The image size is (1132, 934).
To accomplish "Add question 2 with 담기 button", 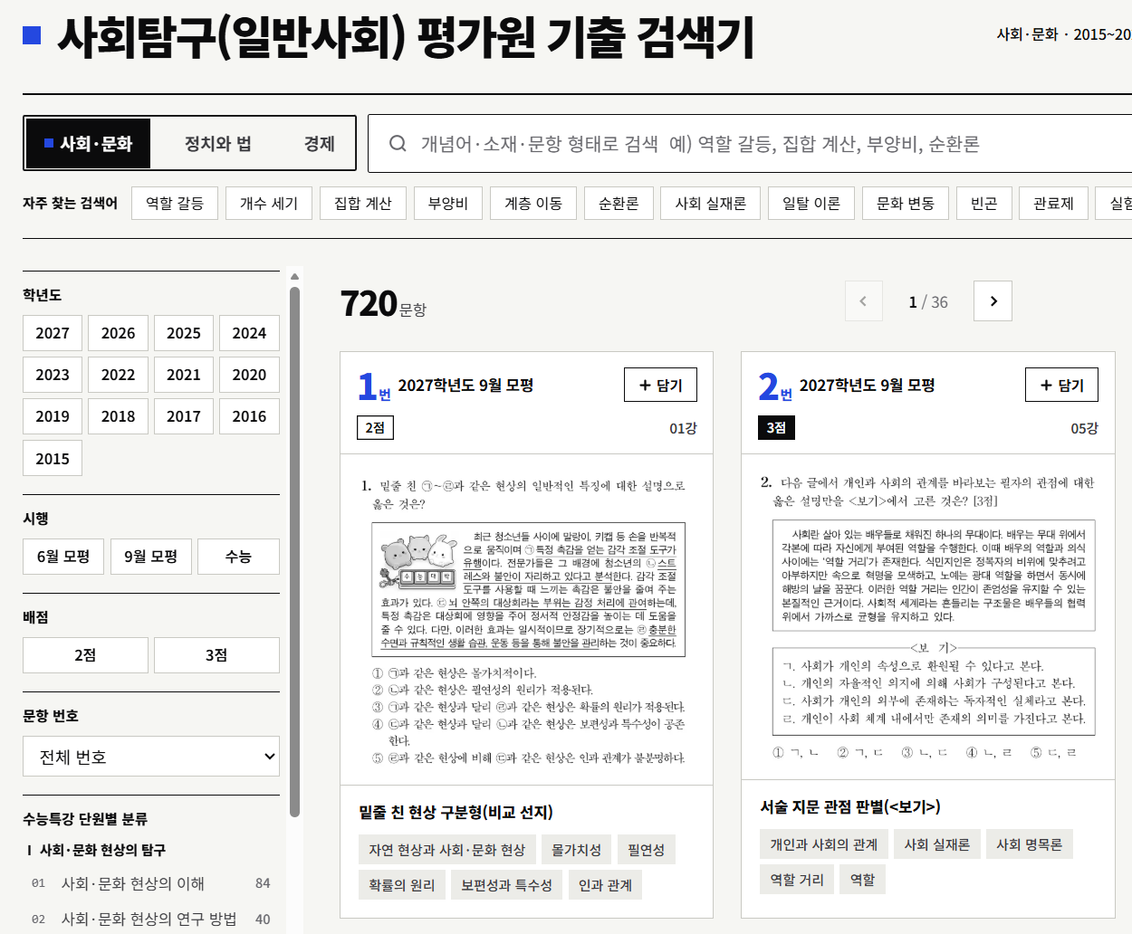I will (x=1061, y=385).
